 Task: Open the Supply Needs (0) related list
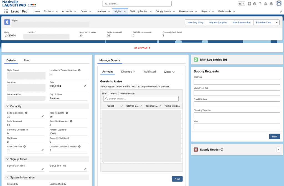coord(211,150)
